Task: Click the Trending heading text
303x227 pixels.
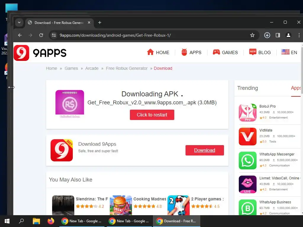Action: point(248,88)
